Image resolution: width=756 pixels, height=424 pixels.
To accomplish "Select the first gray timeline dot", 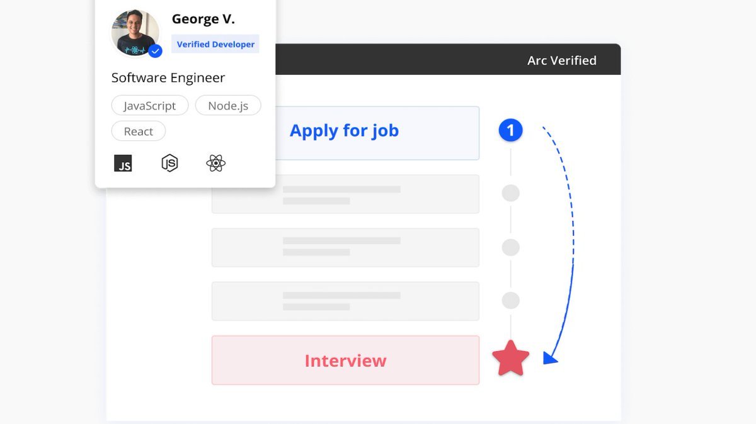I will tap(510, 193).
